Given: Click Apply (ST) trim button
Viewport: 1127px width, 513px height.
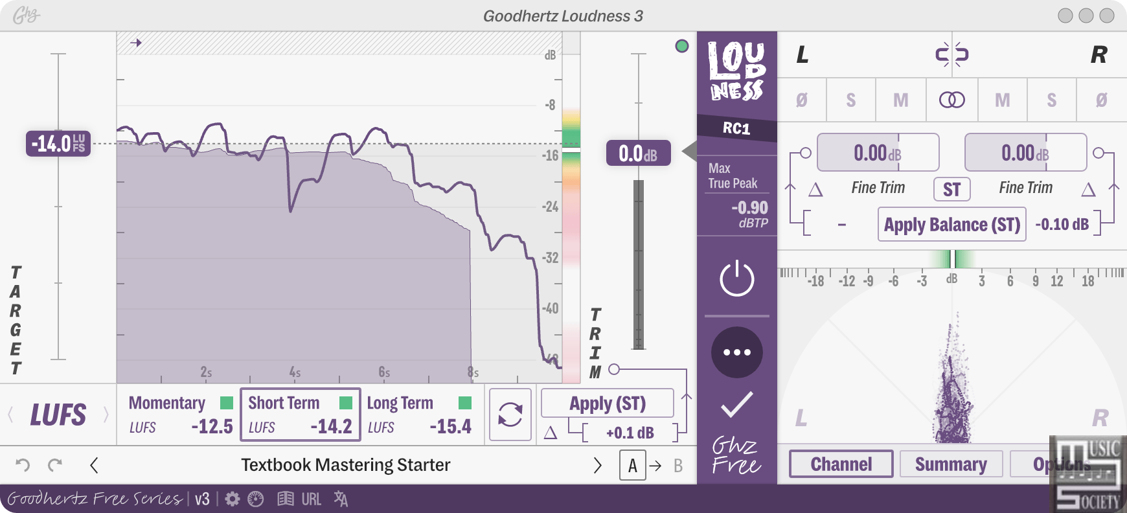Looking at the screenshot, I should coord(608,403).
